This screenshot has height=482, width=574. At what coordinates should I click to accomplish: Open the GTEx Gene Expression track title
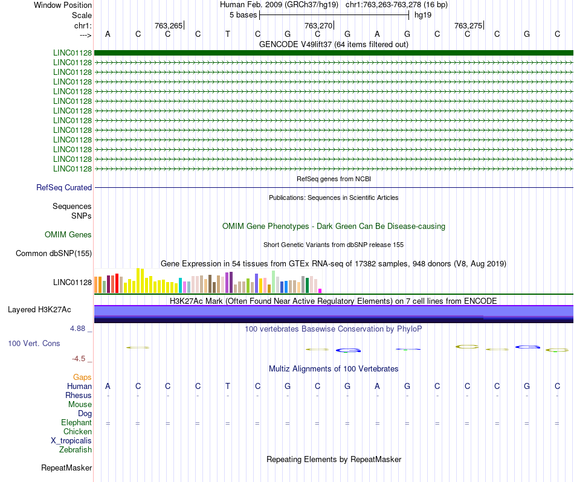(x=334, y=263)
